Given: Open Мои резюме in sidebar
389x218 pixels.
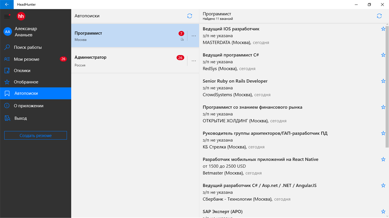Looking at the screenshot, I should pos(26,59).
